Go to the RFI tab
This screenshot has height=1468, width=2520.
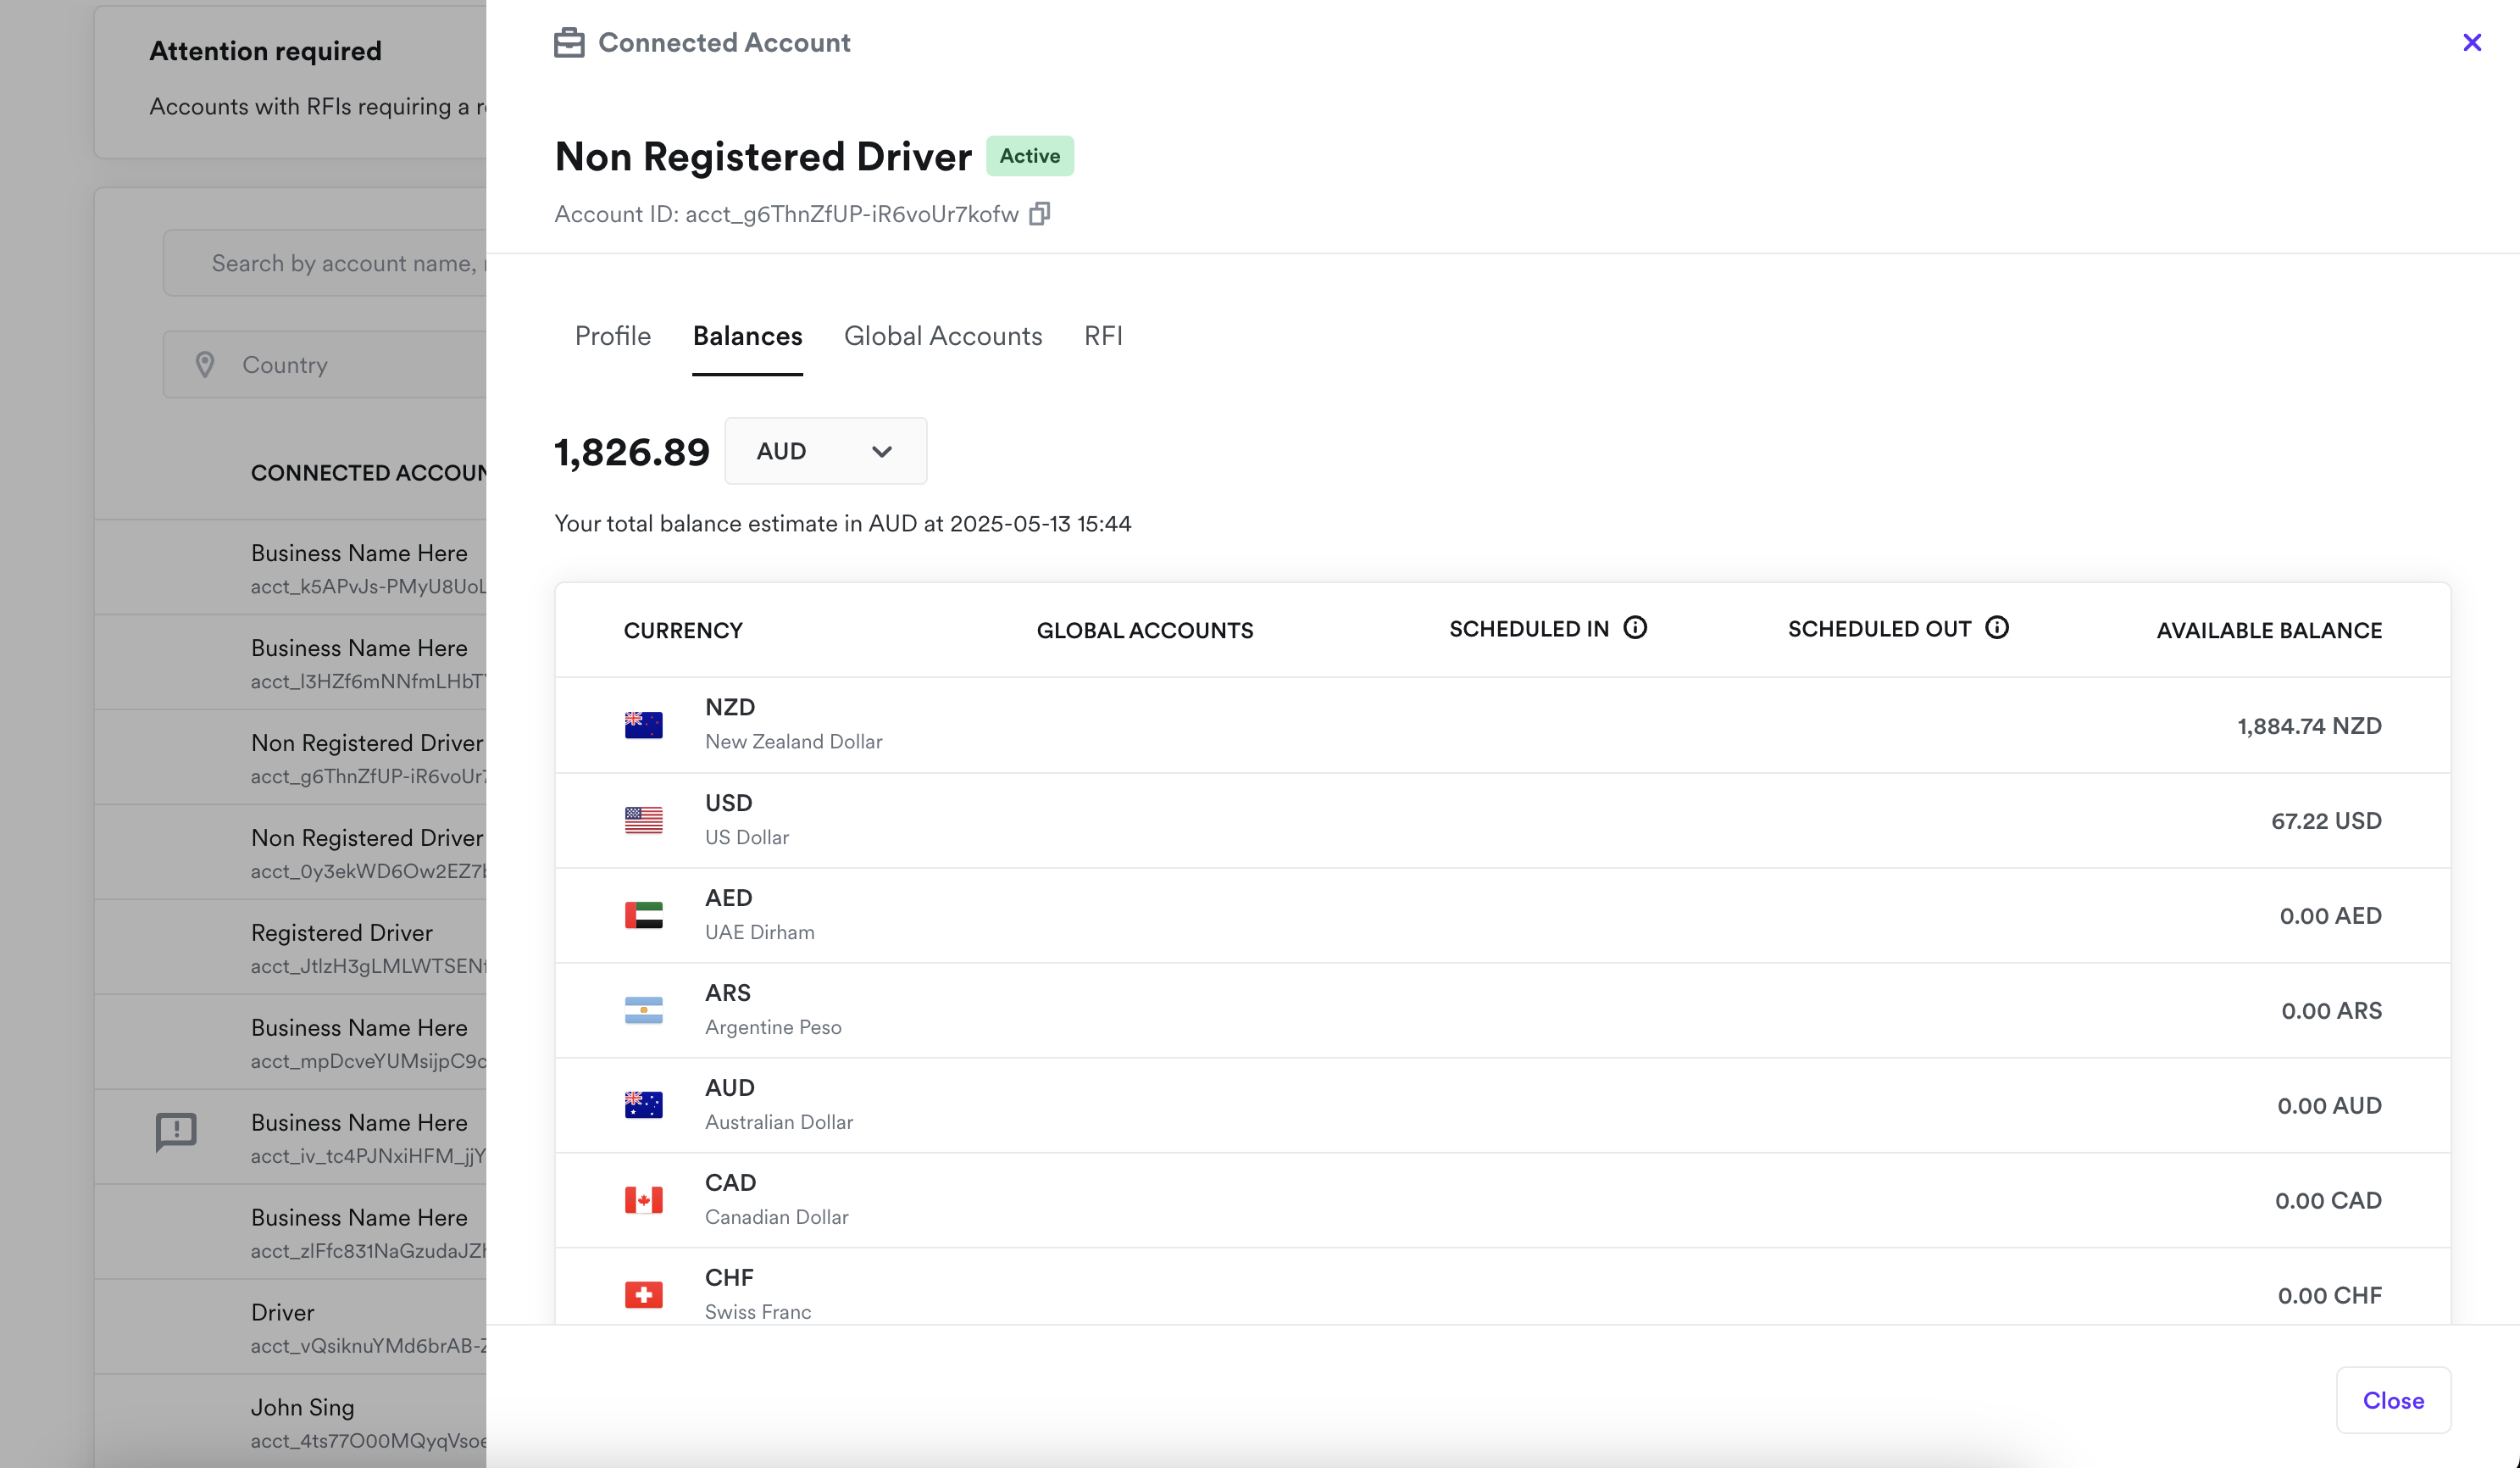[1102, 336]
